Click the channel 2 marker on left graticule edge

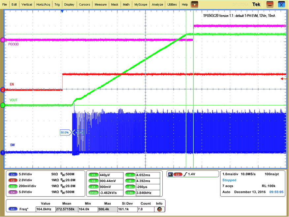pyautogui.click(x=3, y=89)
